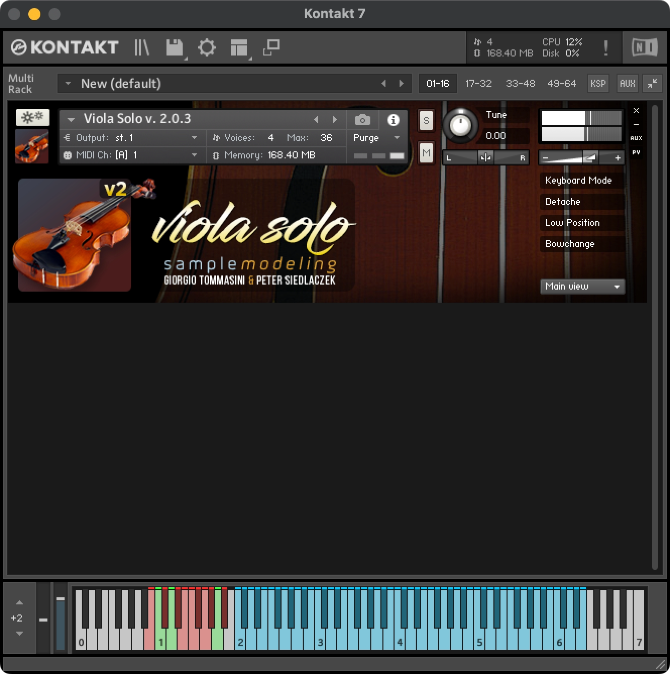Toggle the AUX rack button
The height and width of the screenshot is (674, 670).
(x=627, y=83)
